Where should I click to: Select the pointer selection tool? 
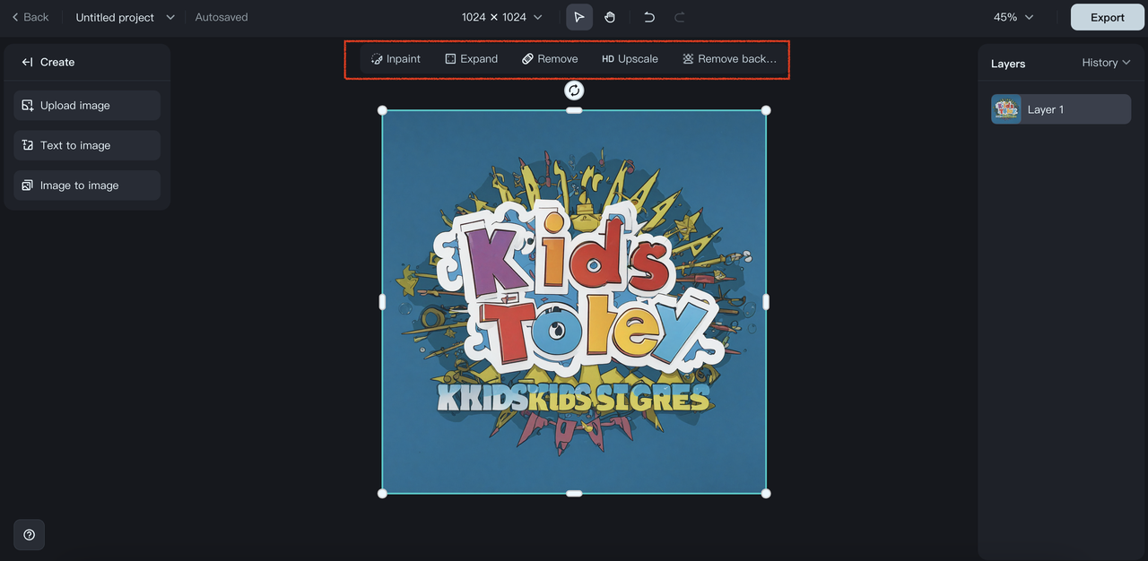579,17
